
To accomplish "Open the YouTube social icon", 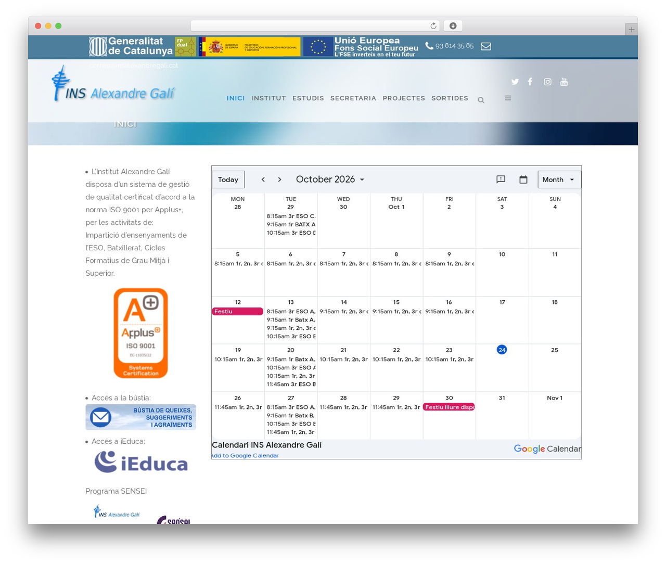I will 564,82.
